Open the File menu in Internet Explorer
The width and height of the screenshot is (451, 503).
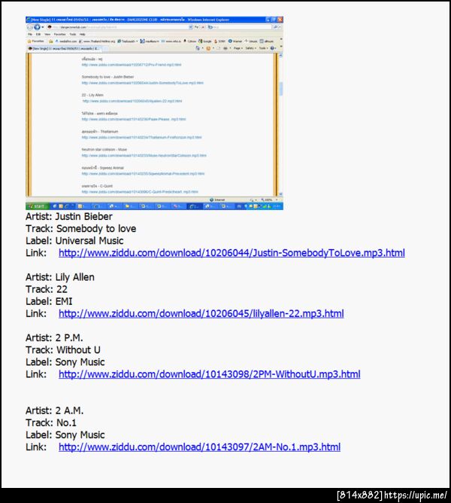(30, 35)
